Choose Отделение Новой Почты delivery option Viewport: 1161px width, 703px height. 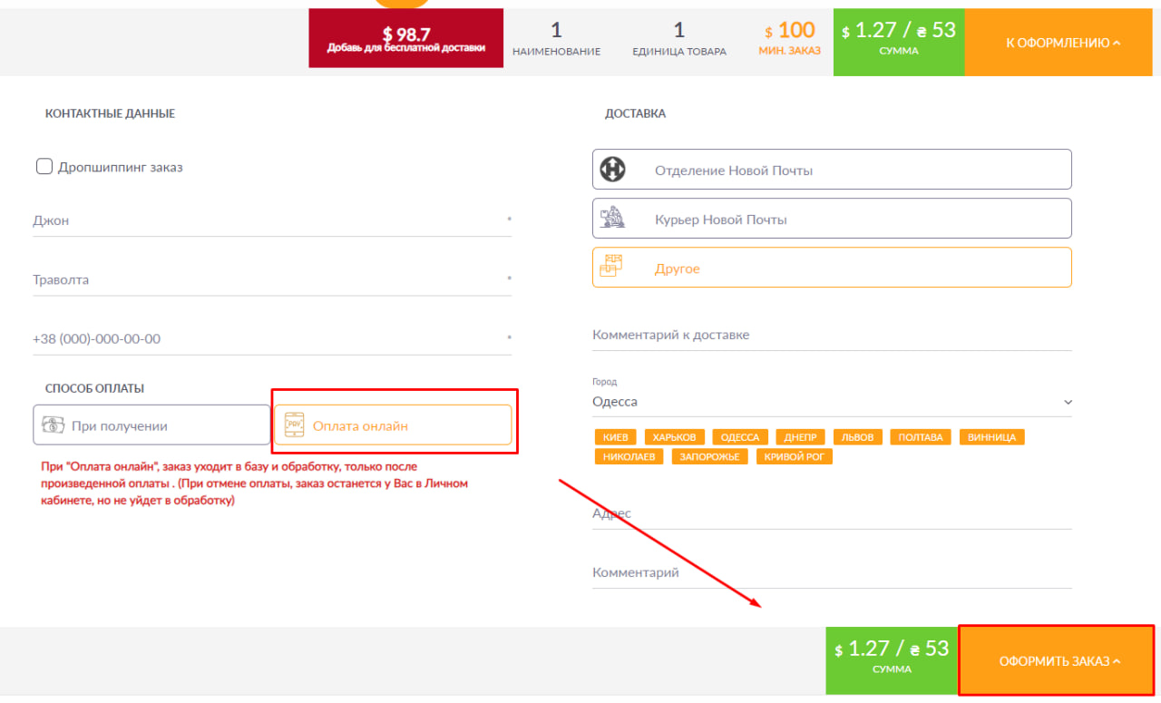(x=832, y=170)
